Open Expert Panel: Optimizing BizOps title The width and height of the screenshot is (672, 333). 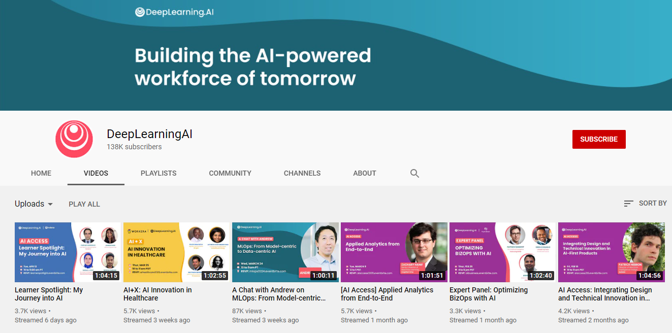[x=489, y=294]
